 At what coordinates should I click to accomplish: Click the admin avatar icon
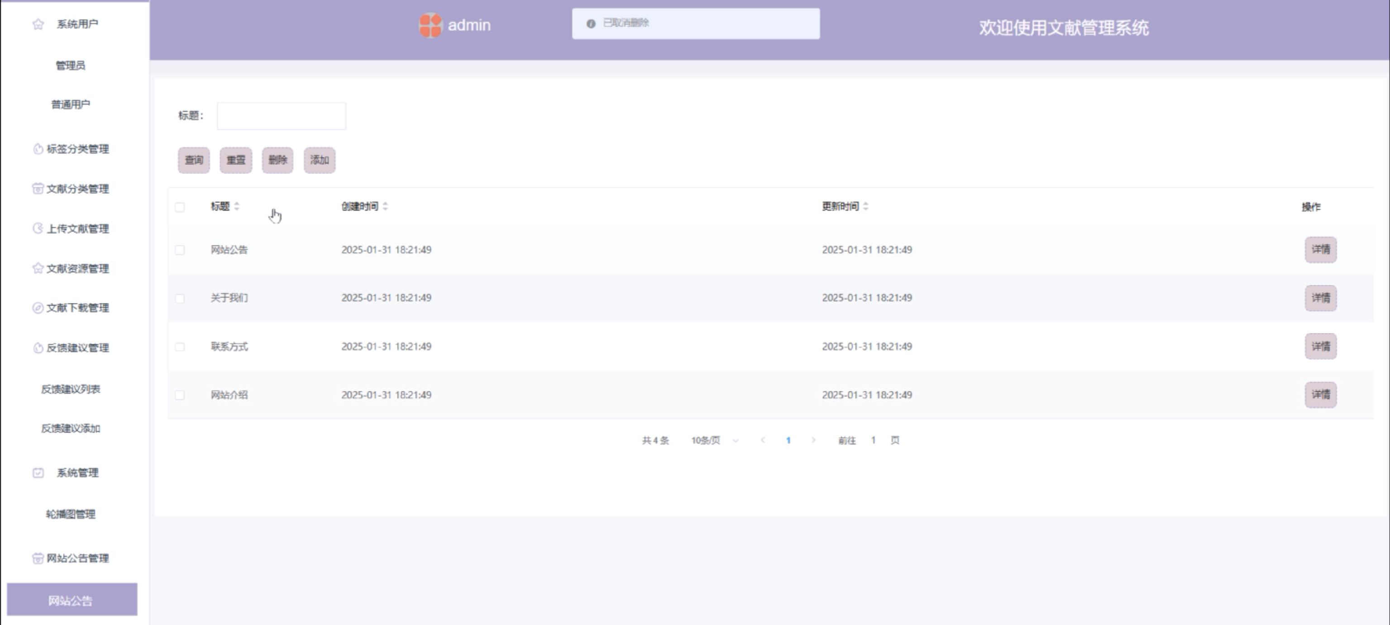[x=430, y=25]
